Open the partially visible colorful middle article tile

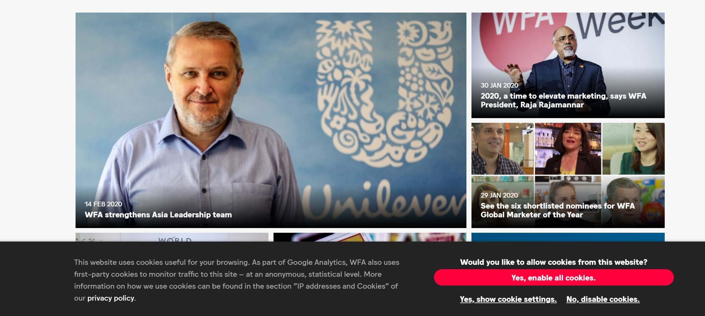pyautogui.click(x=370, y=237)
